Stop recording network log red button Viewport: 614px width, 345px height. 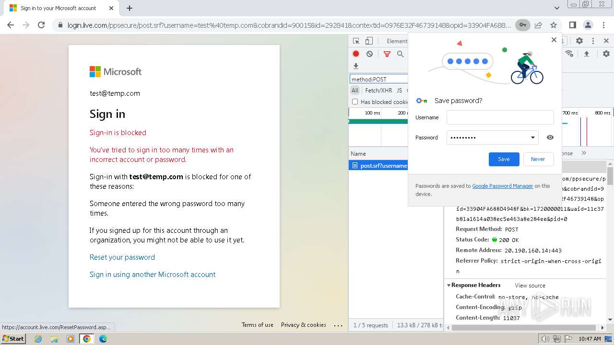(356, 54)
